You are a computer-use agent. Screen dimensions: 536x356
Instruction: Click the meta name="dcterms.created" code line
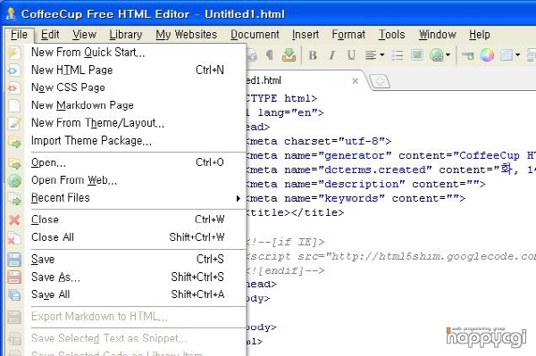click(390, 170)
